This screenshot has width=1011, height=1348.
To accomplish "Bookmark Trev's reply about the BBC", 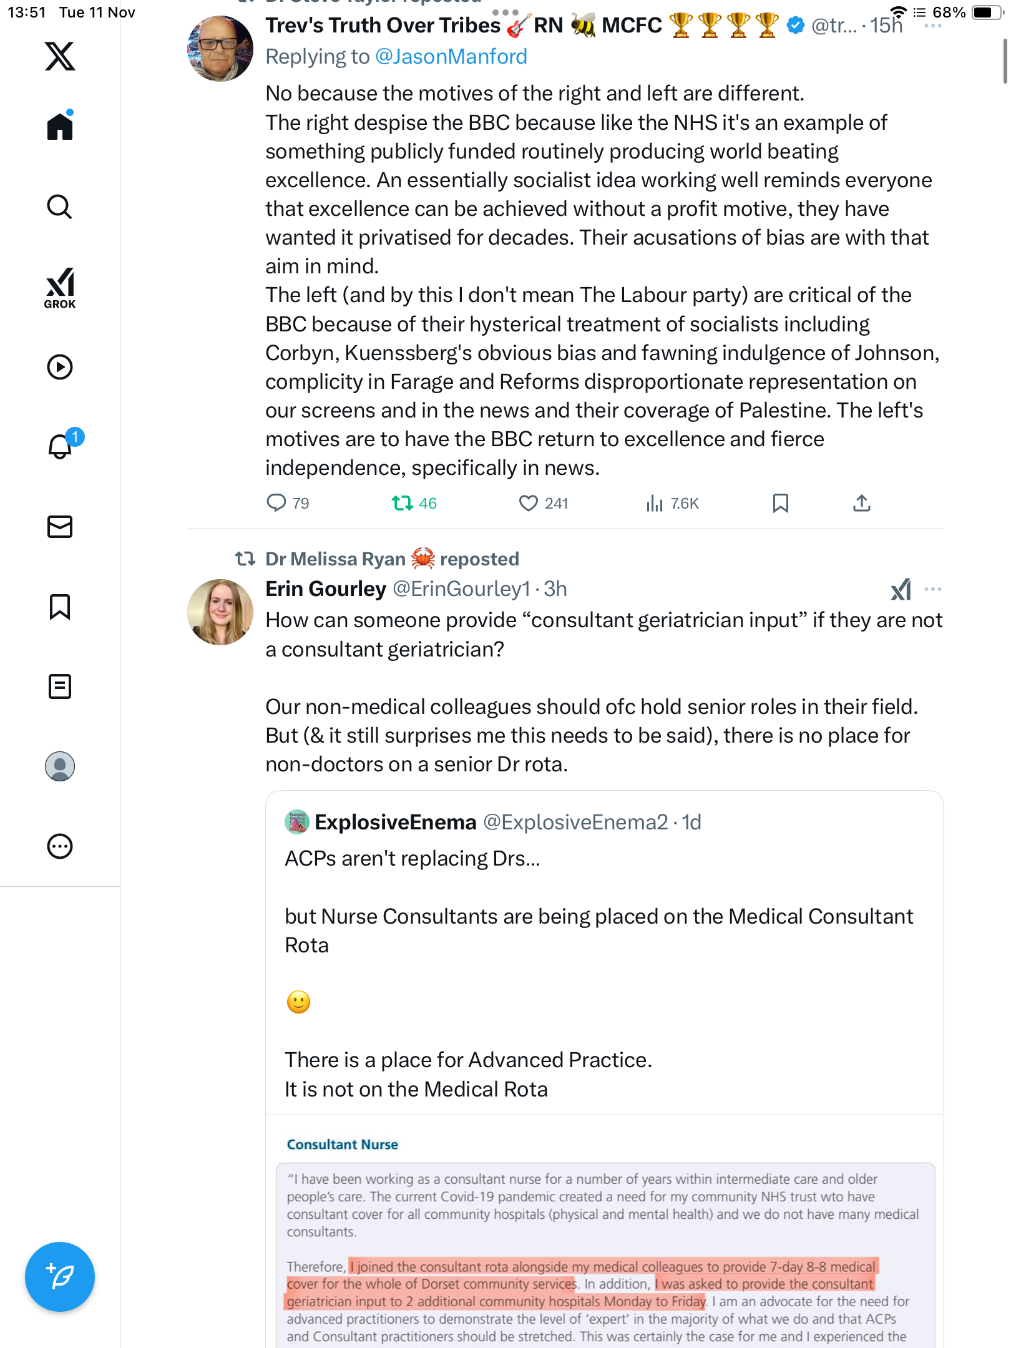I will (780, 503).
